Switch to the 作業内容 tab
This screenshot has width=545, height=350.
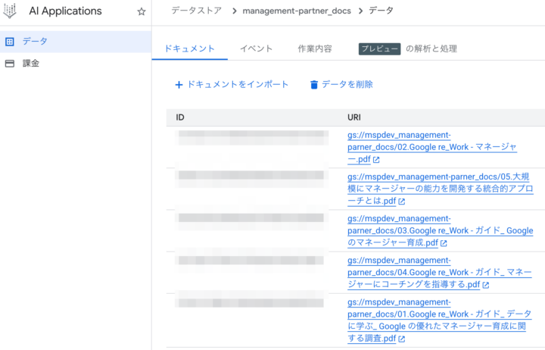click(x=314, y=48)
